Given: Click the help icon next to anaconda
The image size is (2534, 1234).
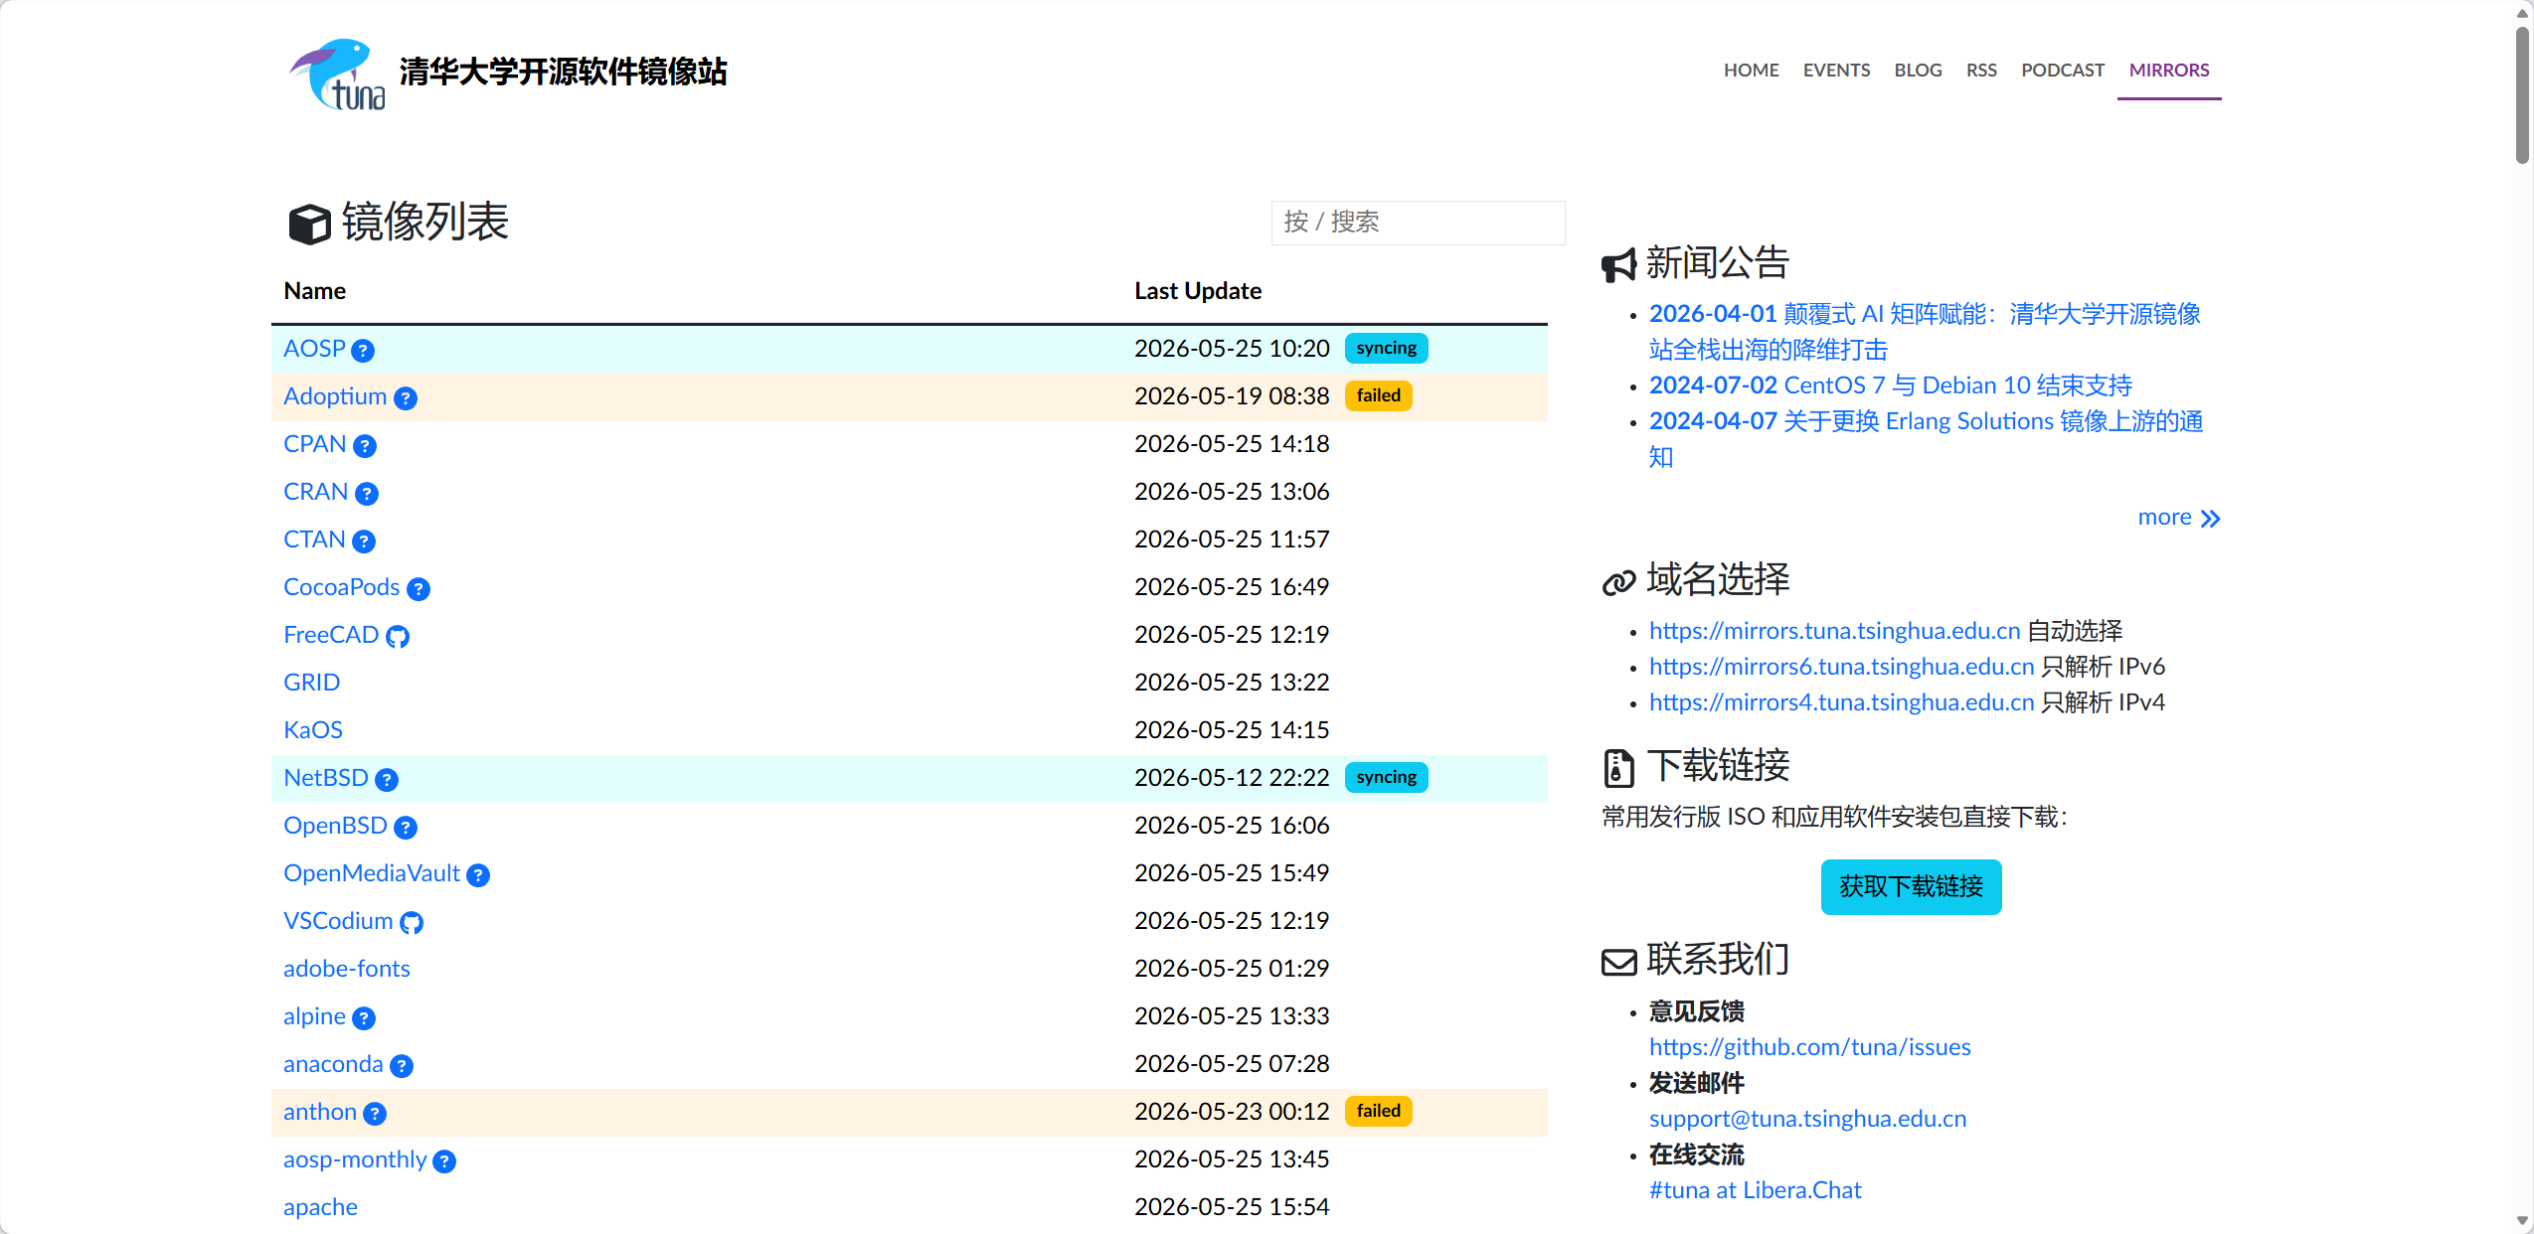Looking at the screenshot, I should [402, 1066].
